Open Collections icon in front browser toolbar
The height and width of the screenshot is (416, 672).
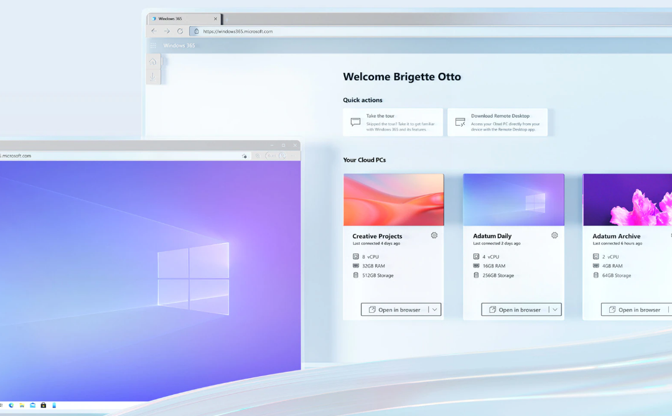click(x=258, y=156)
